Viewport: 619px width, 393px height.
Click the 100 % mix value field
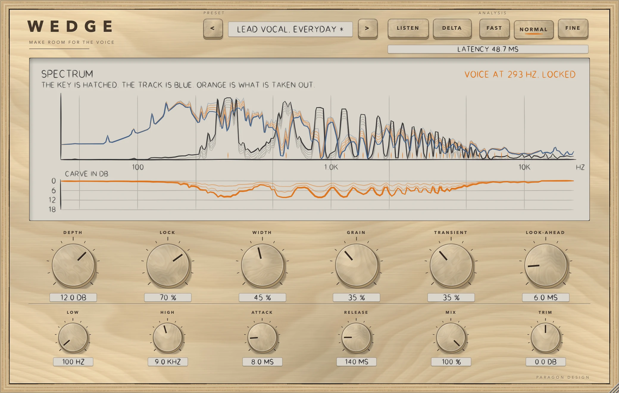point(451,362)
